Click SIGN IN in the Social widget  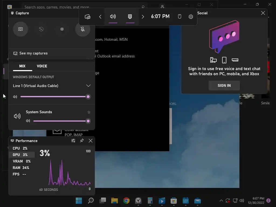[224, 85]
